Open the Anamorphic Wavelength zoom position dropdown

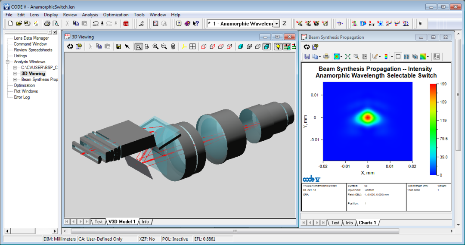pyautogui.click(x=276, y=24)
